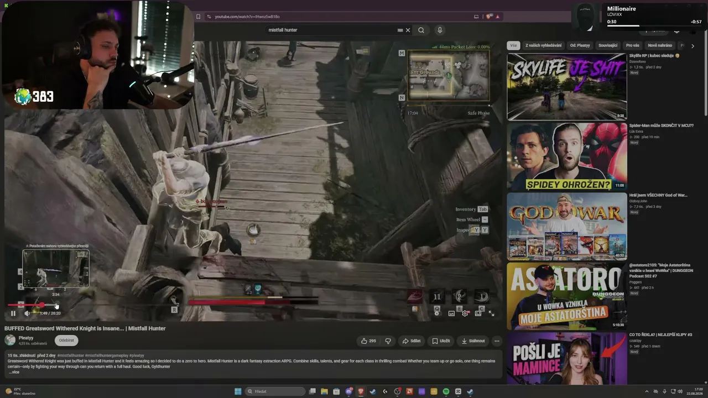This screenshot has height=398, width=708.
Task: Open the Pleatyy channel name link
Action: coord(26,338)
